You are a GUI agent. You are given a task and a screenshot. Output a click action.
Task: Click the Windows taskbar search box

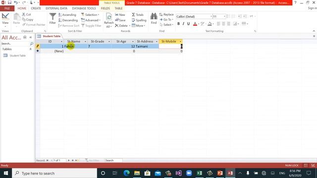[x=54, y=173]
